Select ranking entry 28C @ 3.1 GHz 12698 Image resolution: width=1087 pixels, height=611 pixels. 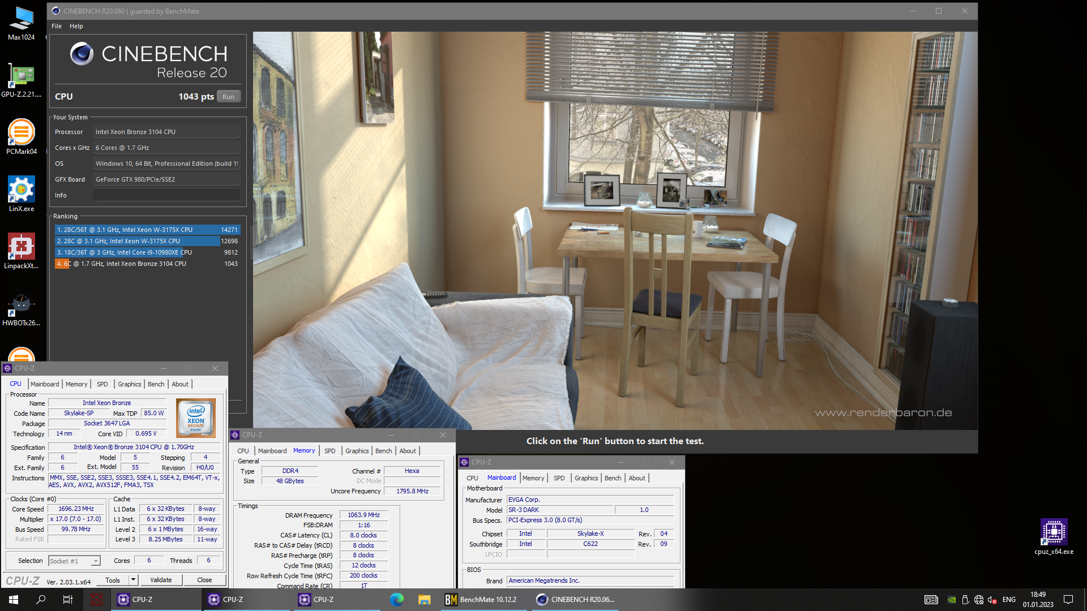pyautogui.click(x=147, y=241)
